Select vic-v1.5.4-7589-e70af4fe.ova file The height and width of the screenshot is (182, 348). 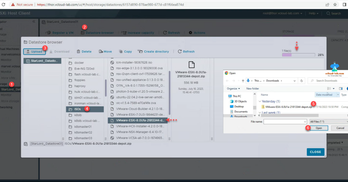tap(137, 103)
